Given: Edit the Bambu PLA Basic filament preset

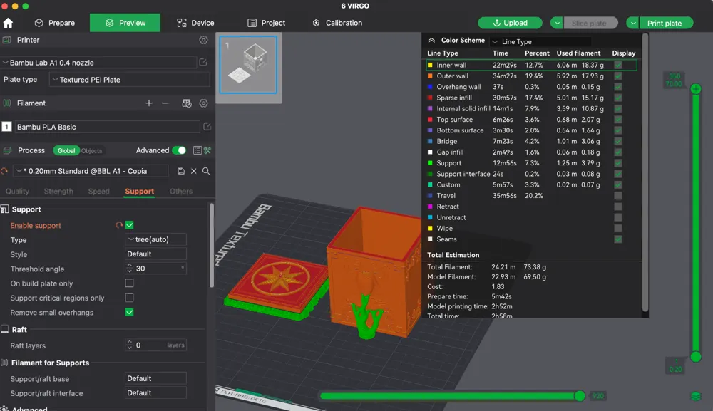Looking at the screenshot, I should pyautogui.click(x=207, y=127).
